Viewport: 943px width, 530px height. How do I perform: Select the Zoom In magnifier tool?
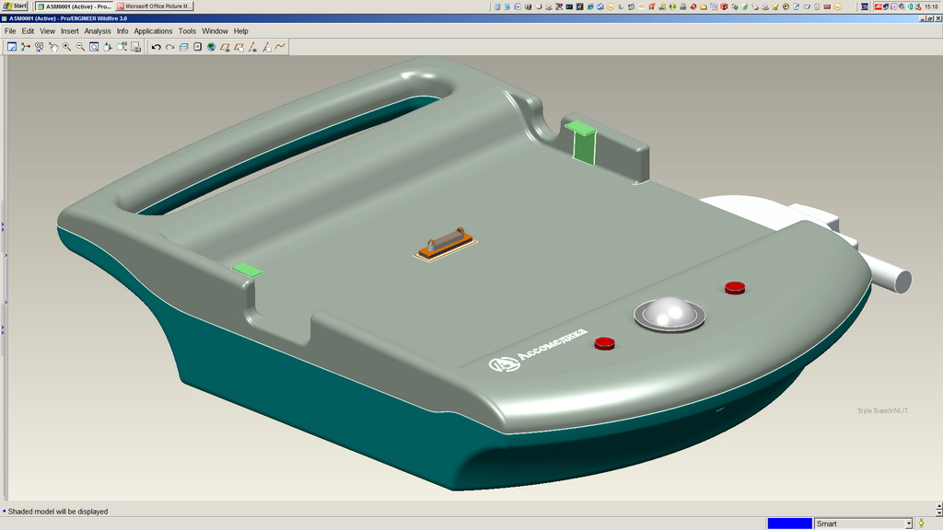click(x=67, y=47)
